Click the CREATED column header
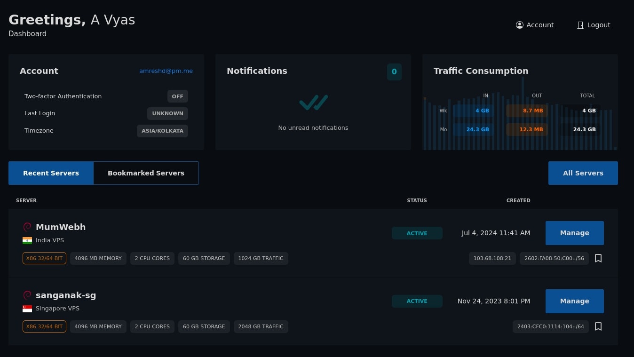This screenshot has width=634, height=357. point(518,200)
